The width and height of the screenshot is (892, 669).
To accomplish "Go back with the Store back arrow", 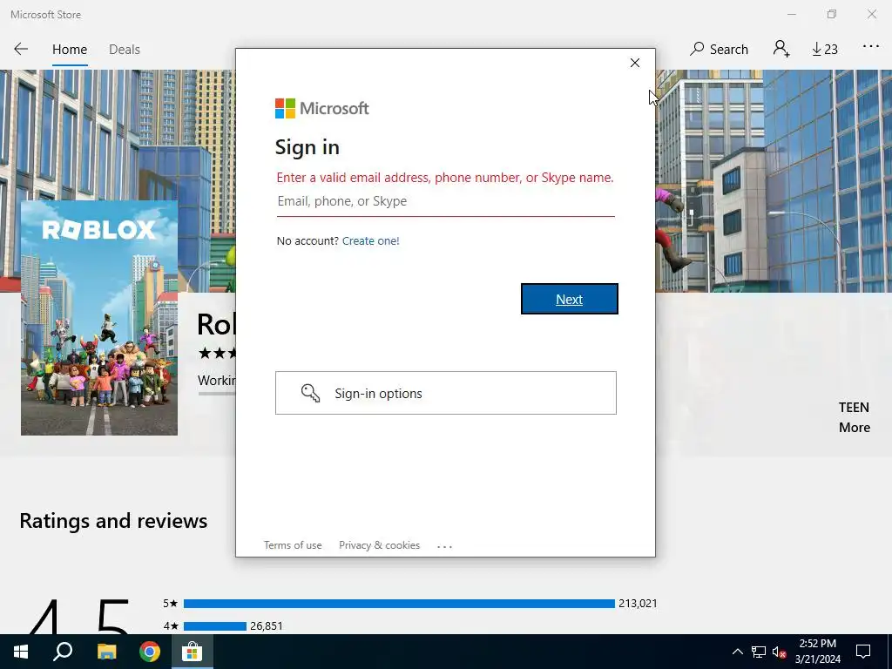I will [x=21, y=49].
